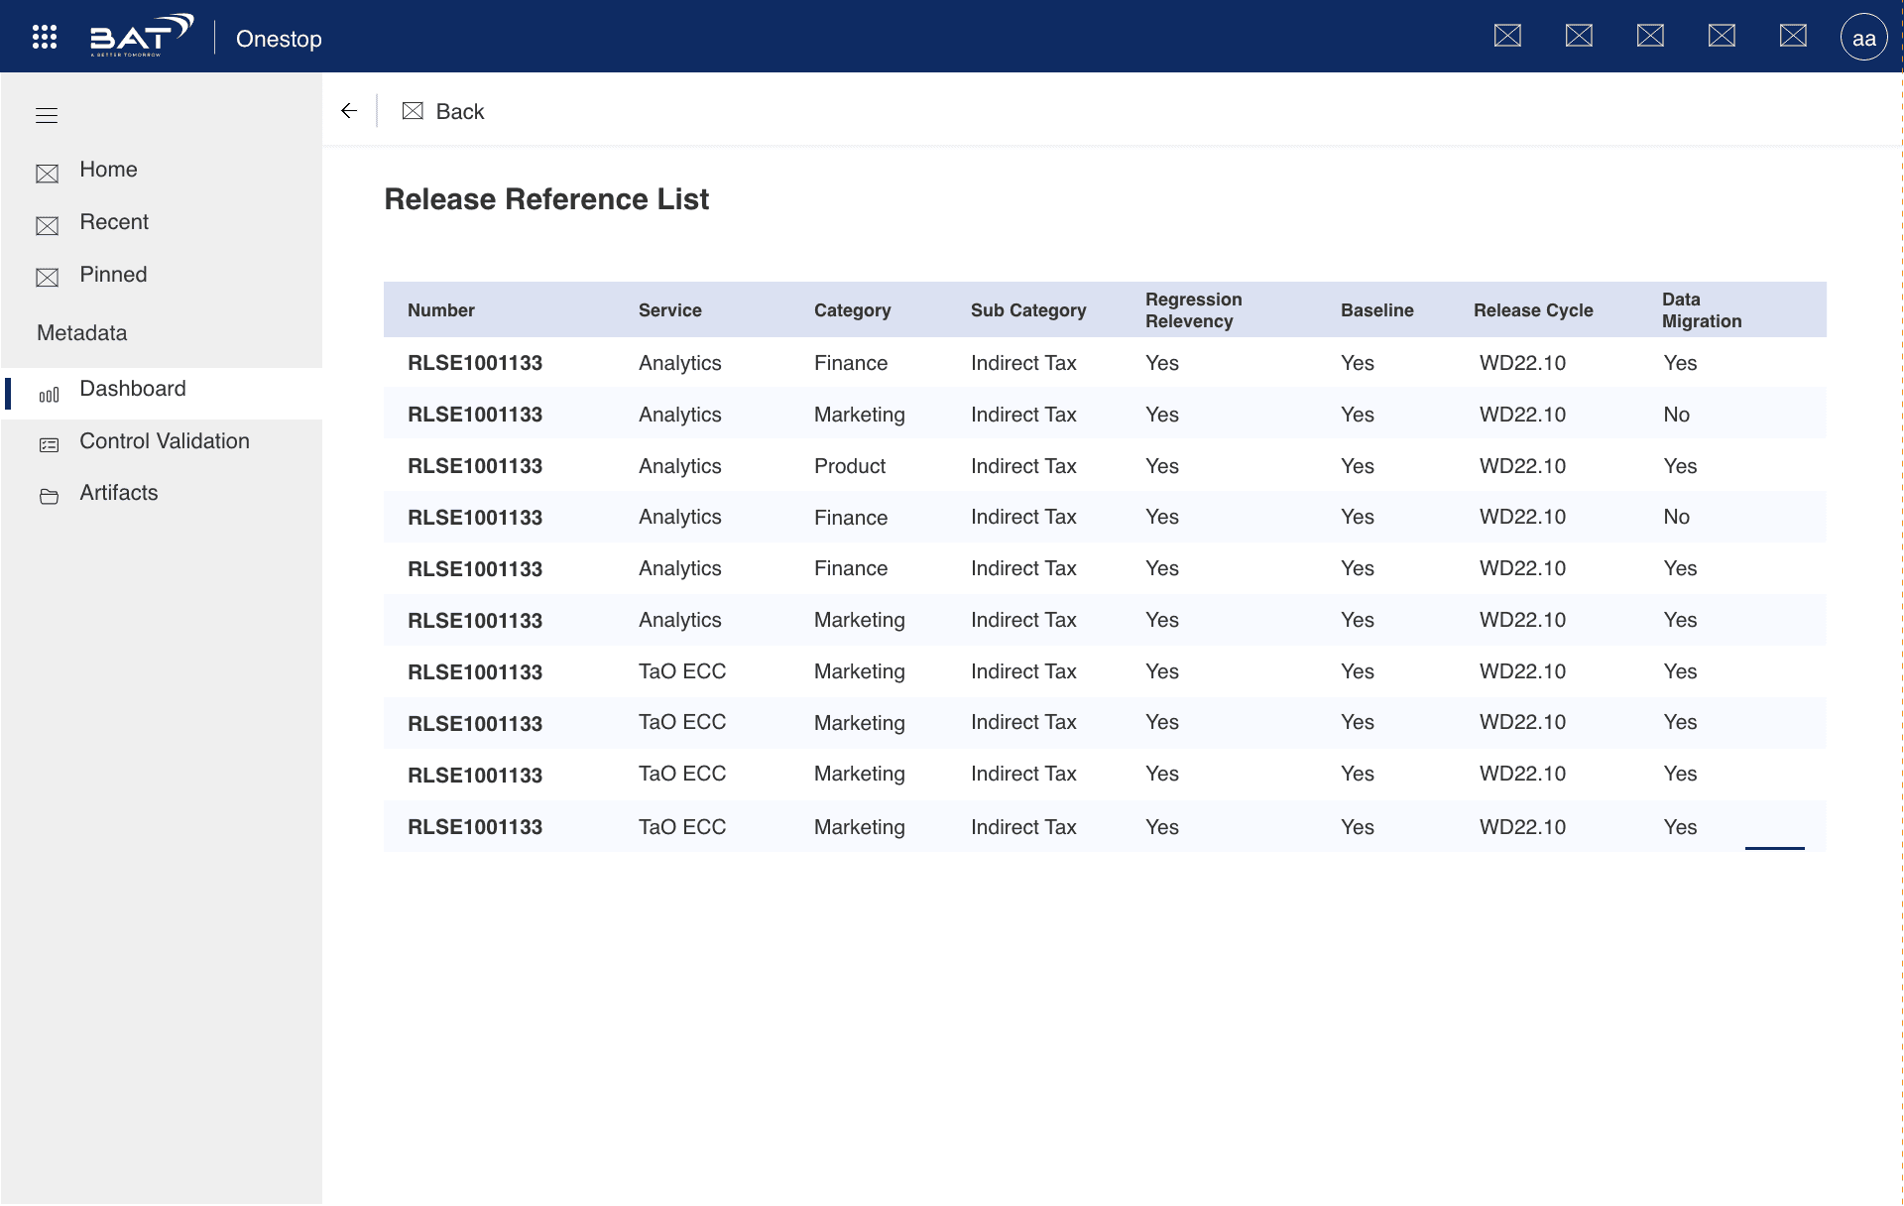Click the Artifacts folder icon
1904x1206 pixels.
pyautogui.click(x=49, y=497)
